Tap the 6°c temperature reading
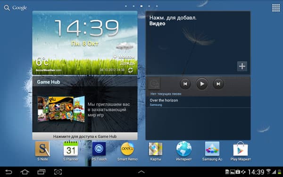The image size is (283, 177). (42, 61)
